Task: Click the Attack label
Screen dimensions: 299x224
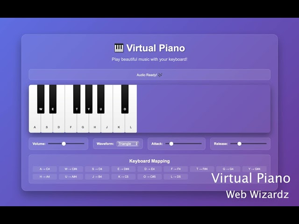Action: point(157,144)
